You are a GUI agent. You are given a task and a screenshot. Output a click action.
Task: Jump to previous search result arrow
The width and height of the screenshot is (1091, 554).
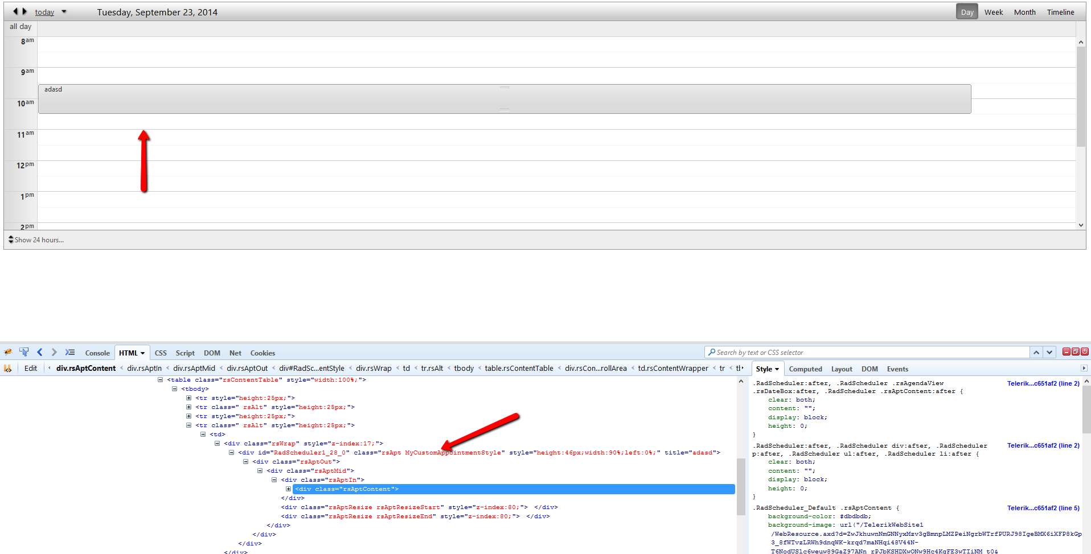pos(1036,353)
